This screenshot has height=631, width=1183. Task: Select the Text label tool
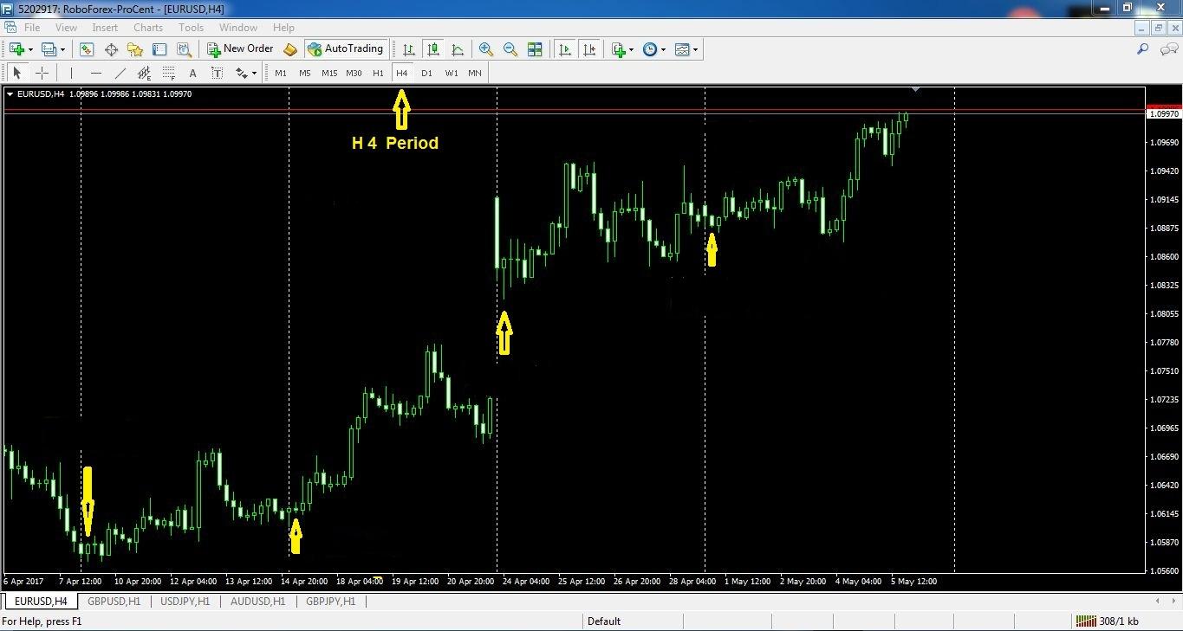click(217, 74)
